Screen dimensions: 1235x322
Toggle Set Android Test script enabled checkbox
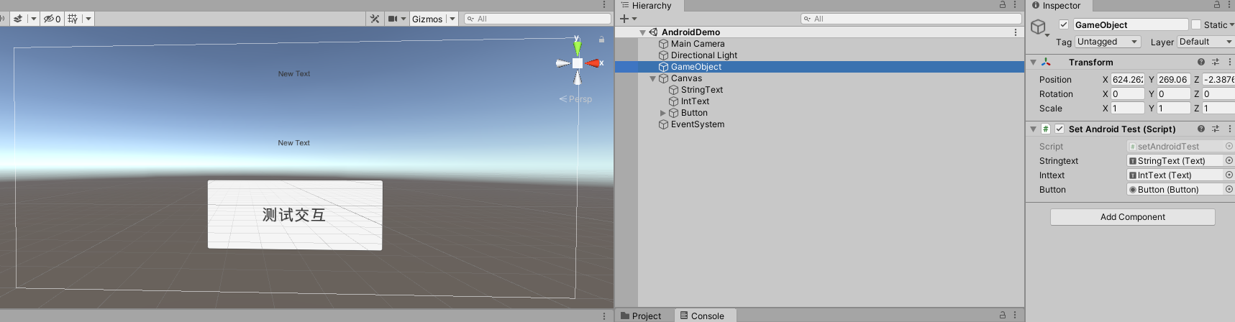pos(1059,129)
